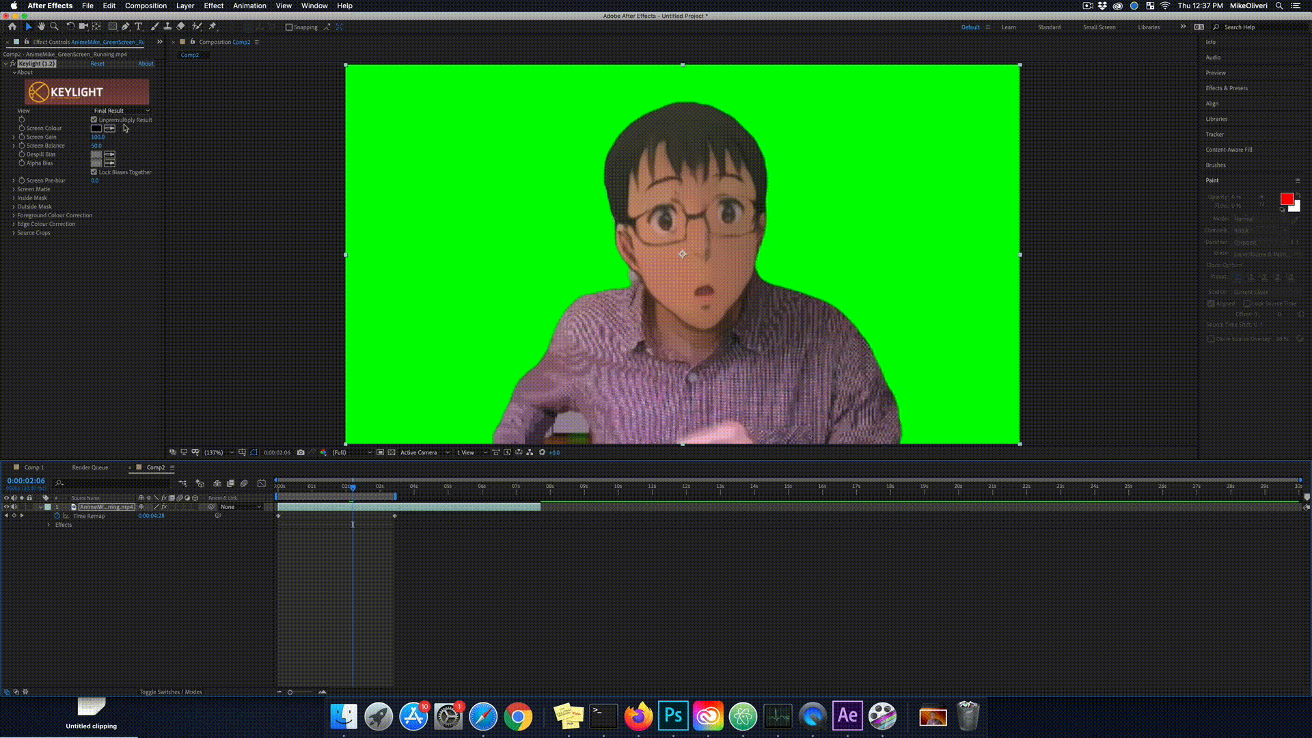Image resolution: width=1312 pixels, height=738 pixels.
Task: Select the Hand tool
Action: tap(41, 27)
